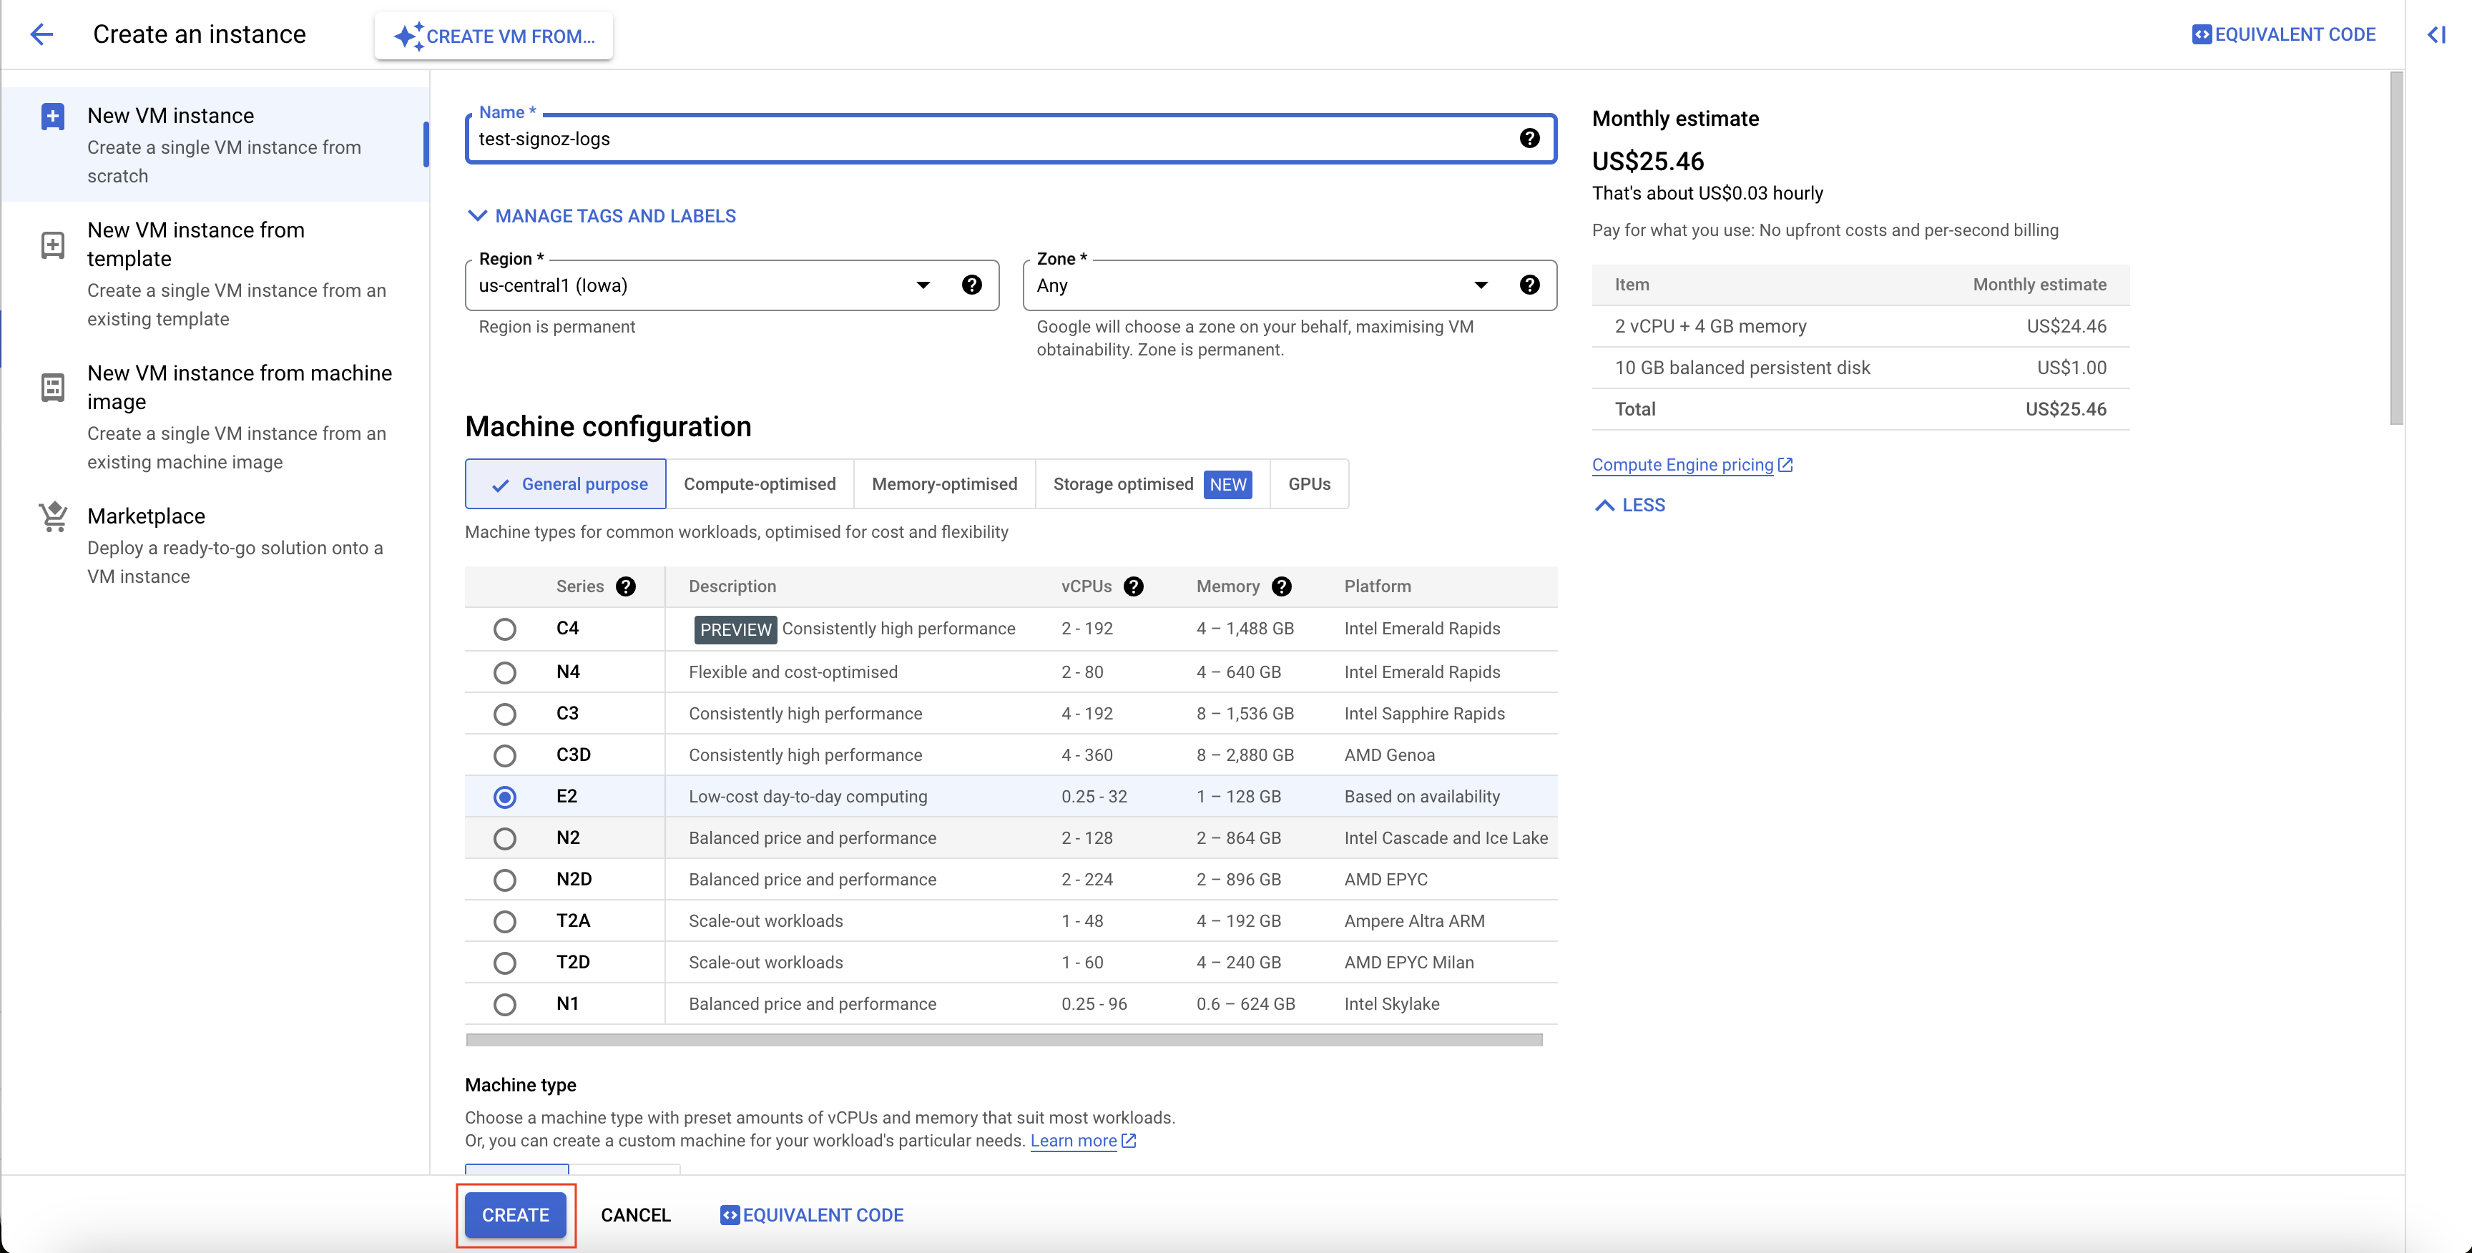Select the N2 series radio button
The height and width of the screenshot is (1253, 2472).
tap(505, 838)
